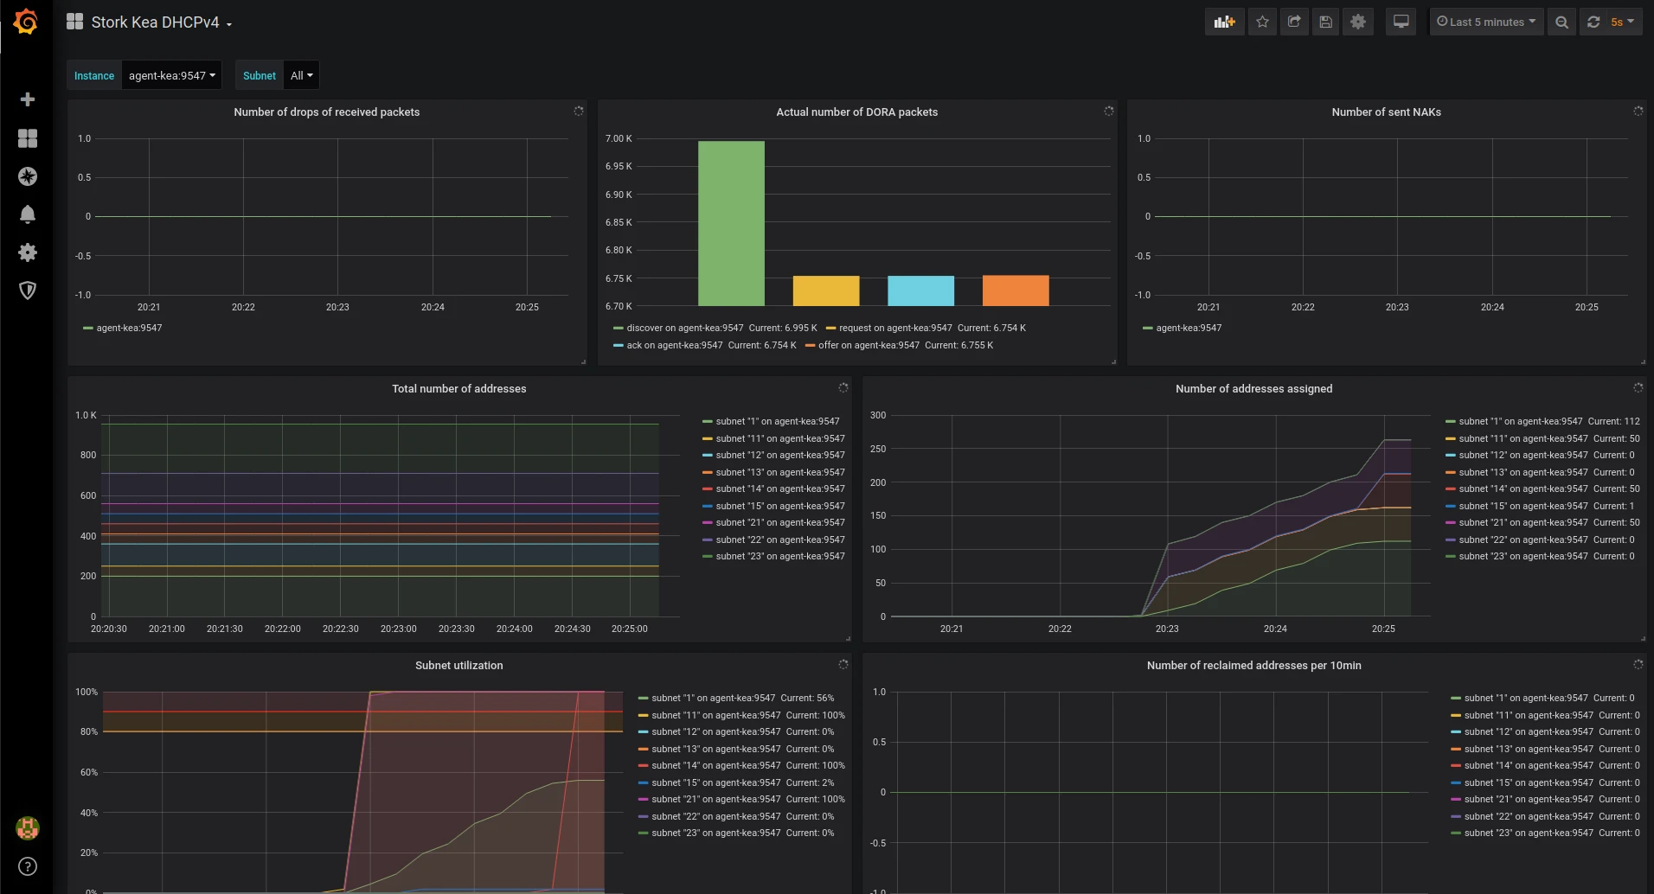
Task: Open the Grafana home logo
Action: (x=26, y=22)
